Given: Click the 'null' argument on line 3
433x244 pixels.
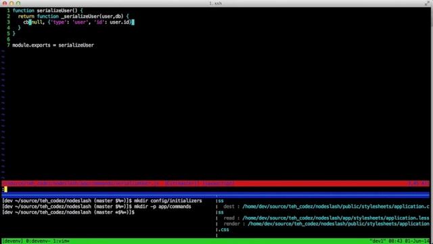Looking at the screenshot, I should click(37, 22).
